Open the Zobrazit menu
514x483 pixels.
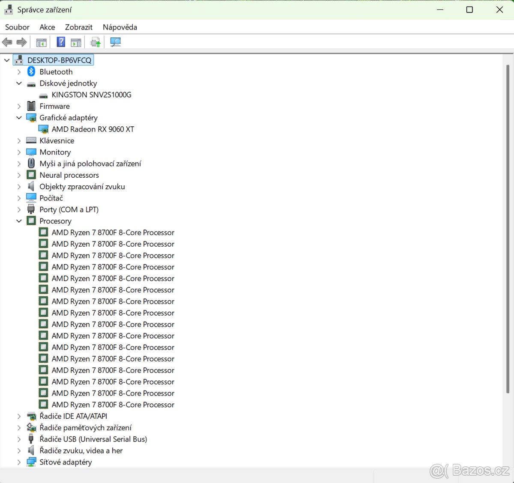pos(78,27)
